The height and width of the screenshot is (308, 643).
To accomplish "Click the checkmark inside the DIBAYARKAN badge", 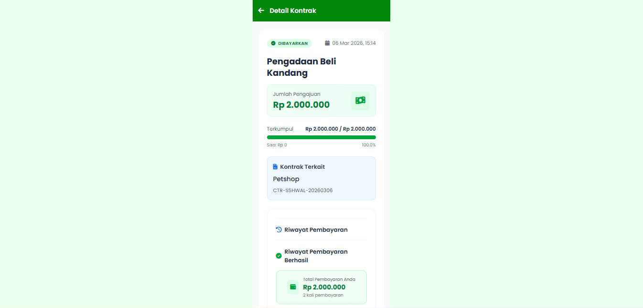I will 273,43.
